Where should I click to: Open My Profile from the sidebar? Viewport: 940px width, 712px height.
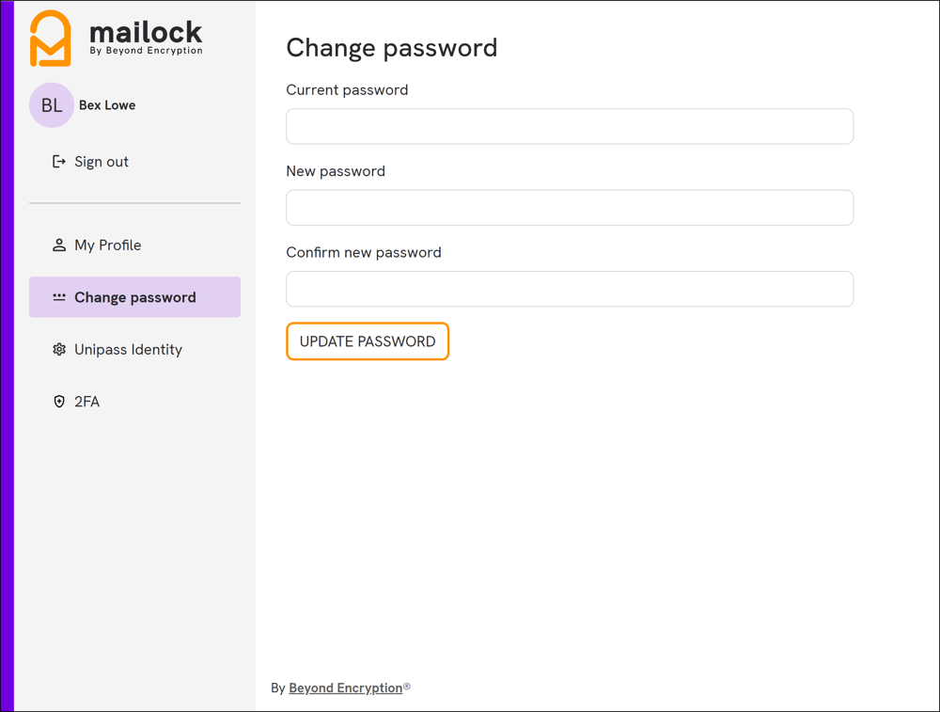[108, 245]
